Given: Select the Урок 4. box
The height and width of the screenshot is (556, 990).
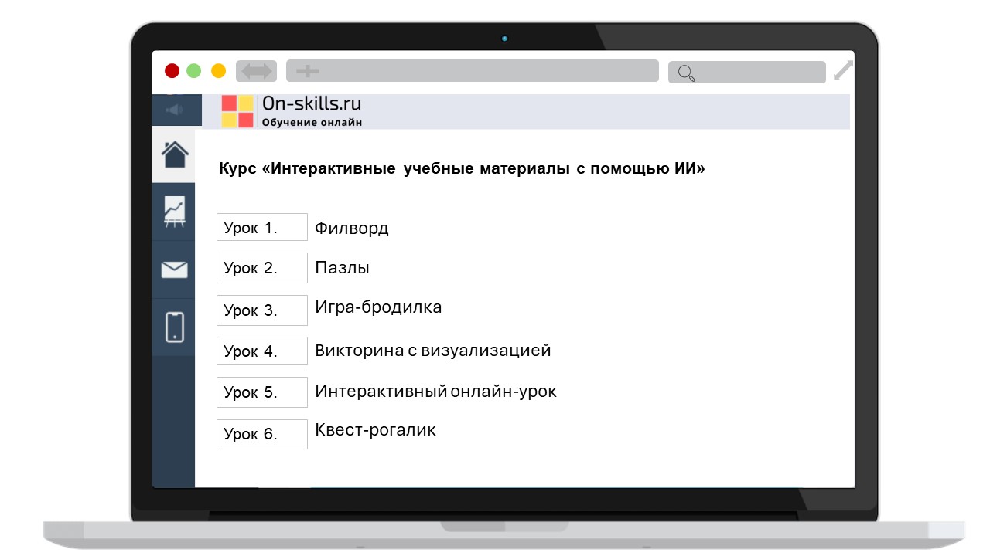Looking at the screenshot, I should [262, 351].
